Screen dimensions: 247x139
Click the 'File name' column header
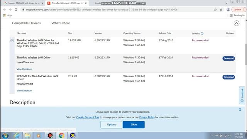21,33
